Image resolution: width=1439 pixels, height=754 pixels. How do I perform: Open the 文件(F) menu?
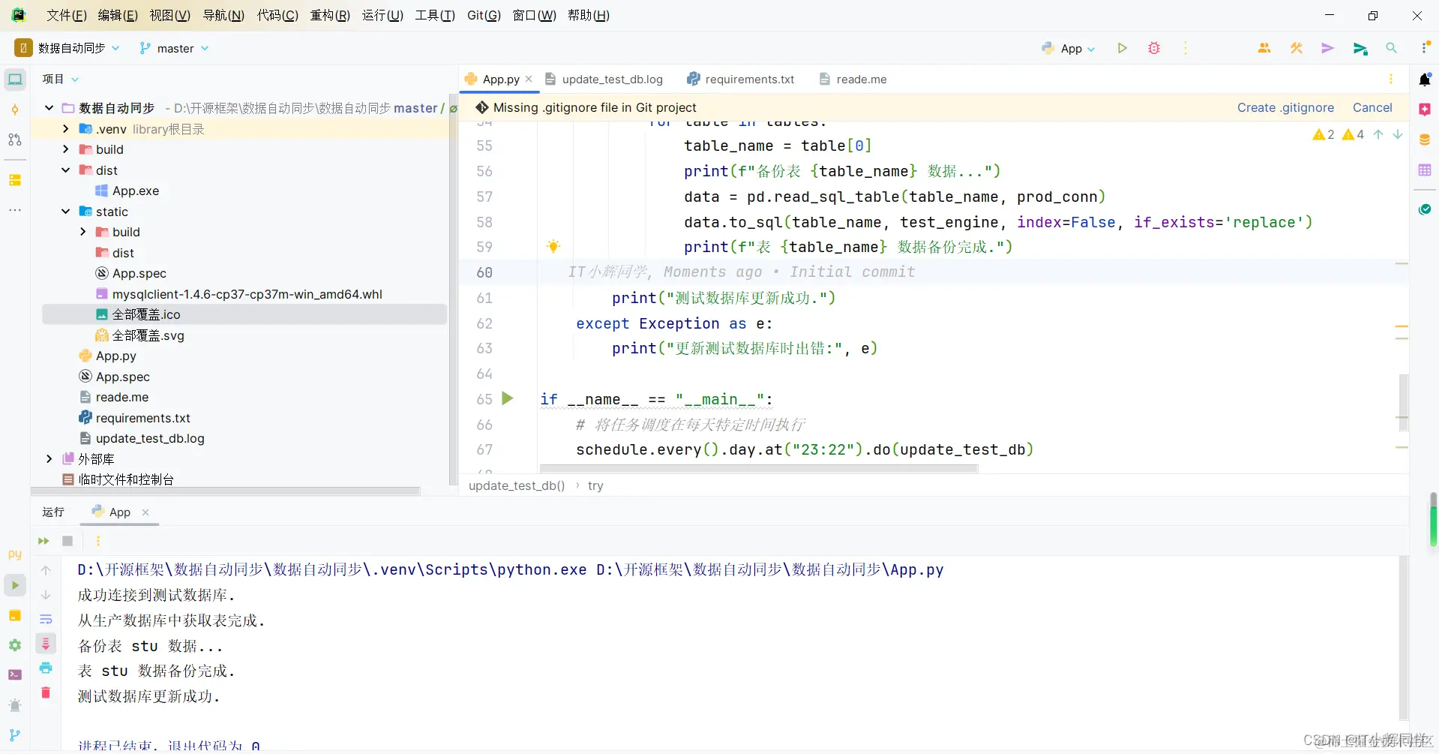pos(67,15)
